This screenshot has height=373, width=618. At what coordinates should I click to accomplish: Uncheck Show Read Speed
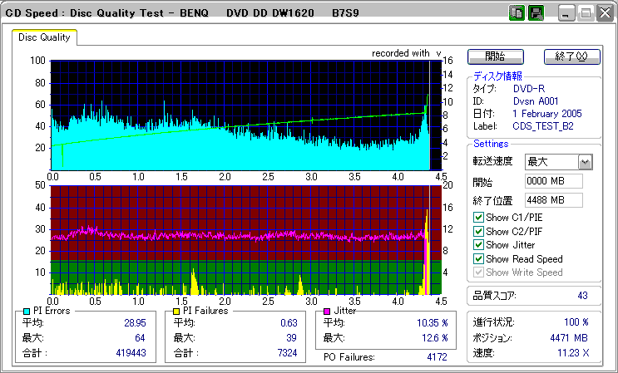point(478,259)
